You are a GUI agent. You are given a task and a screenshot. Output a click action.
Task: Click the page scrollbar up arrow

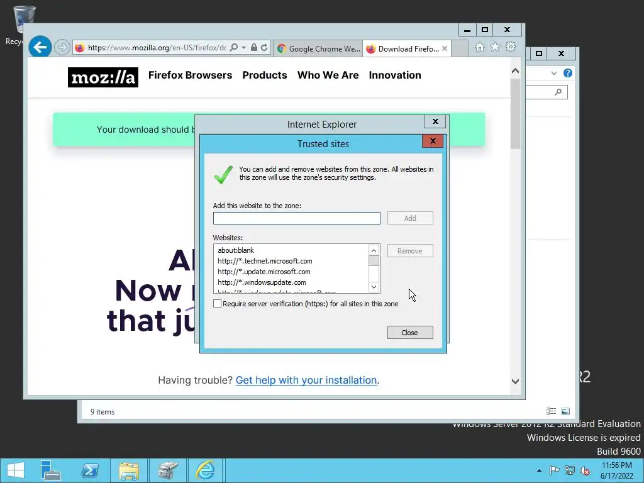click(515, 71)
